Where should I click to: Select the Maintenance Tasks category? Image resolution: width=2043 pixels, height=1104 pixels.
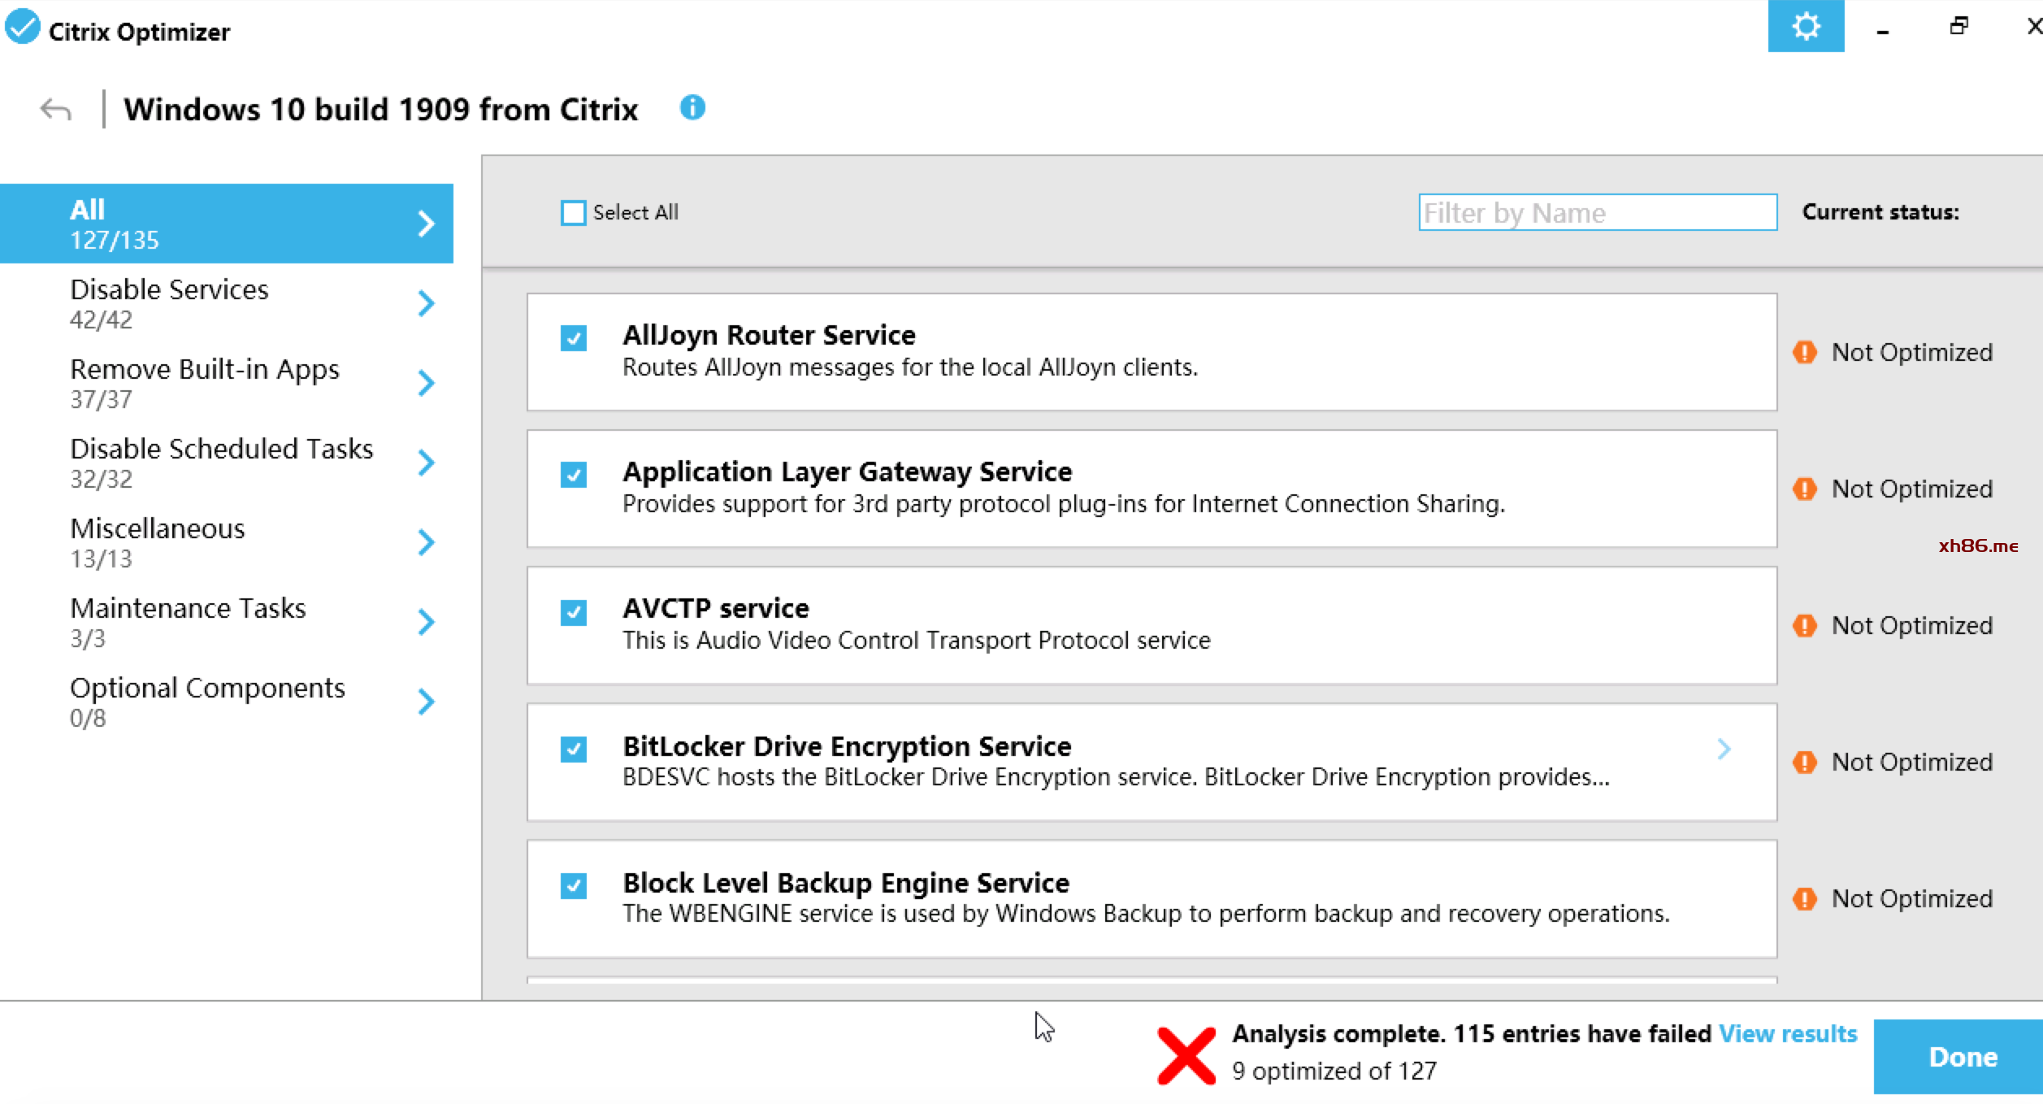point(227,622)
